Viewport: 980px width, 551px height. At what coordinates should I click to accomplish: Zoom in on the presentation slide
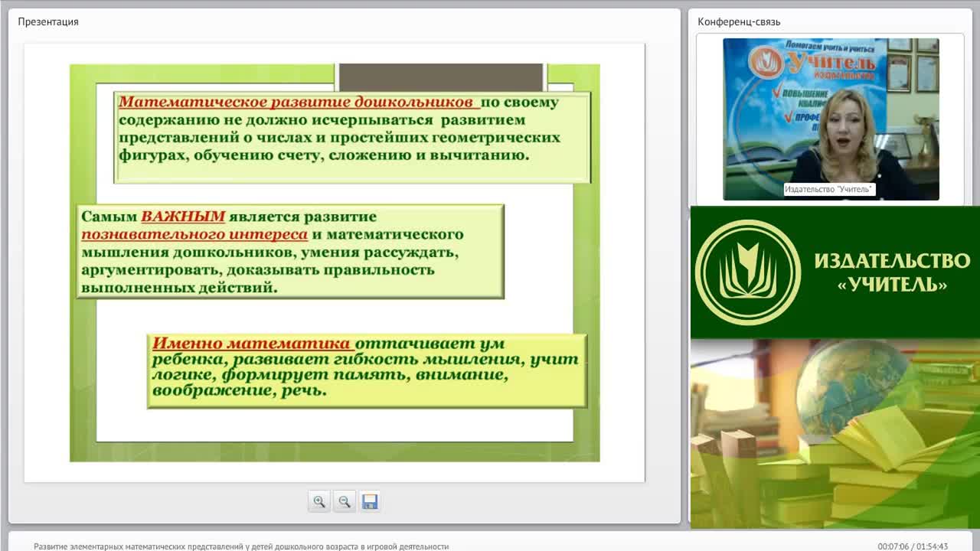319,502
